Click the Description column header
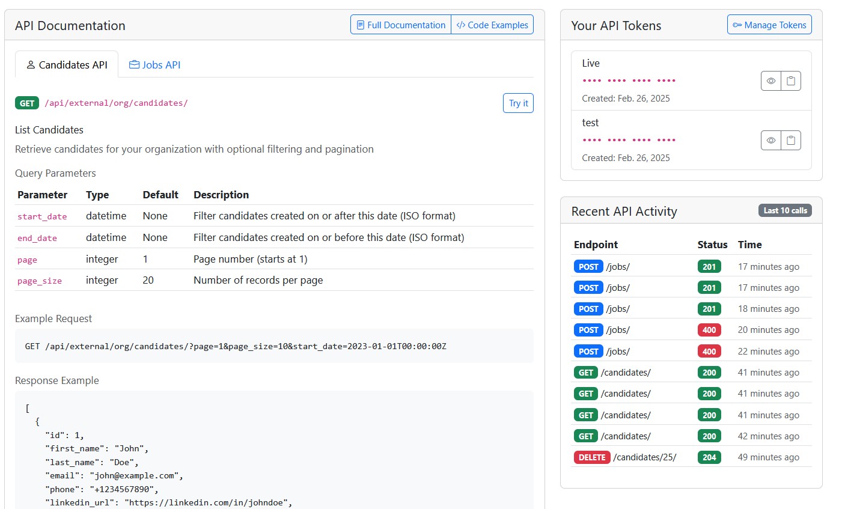 coord(221,195)
